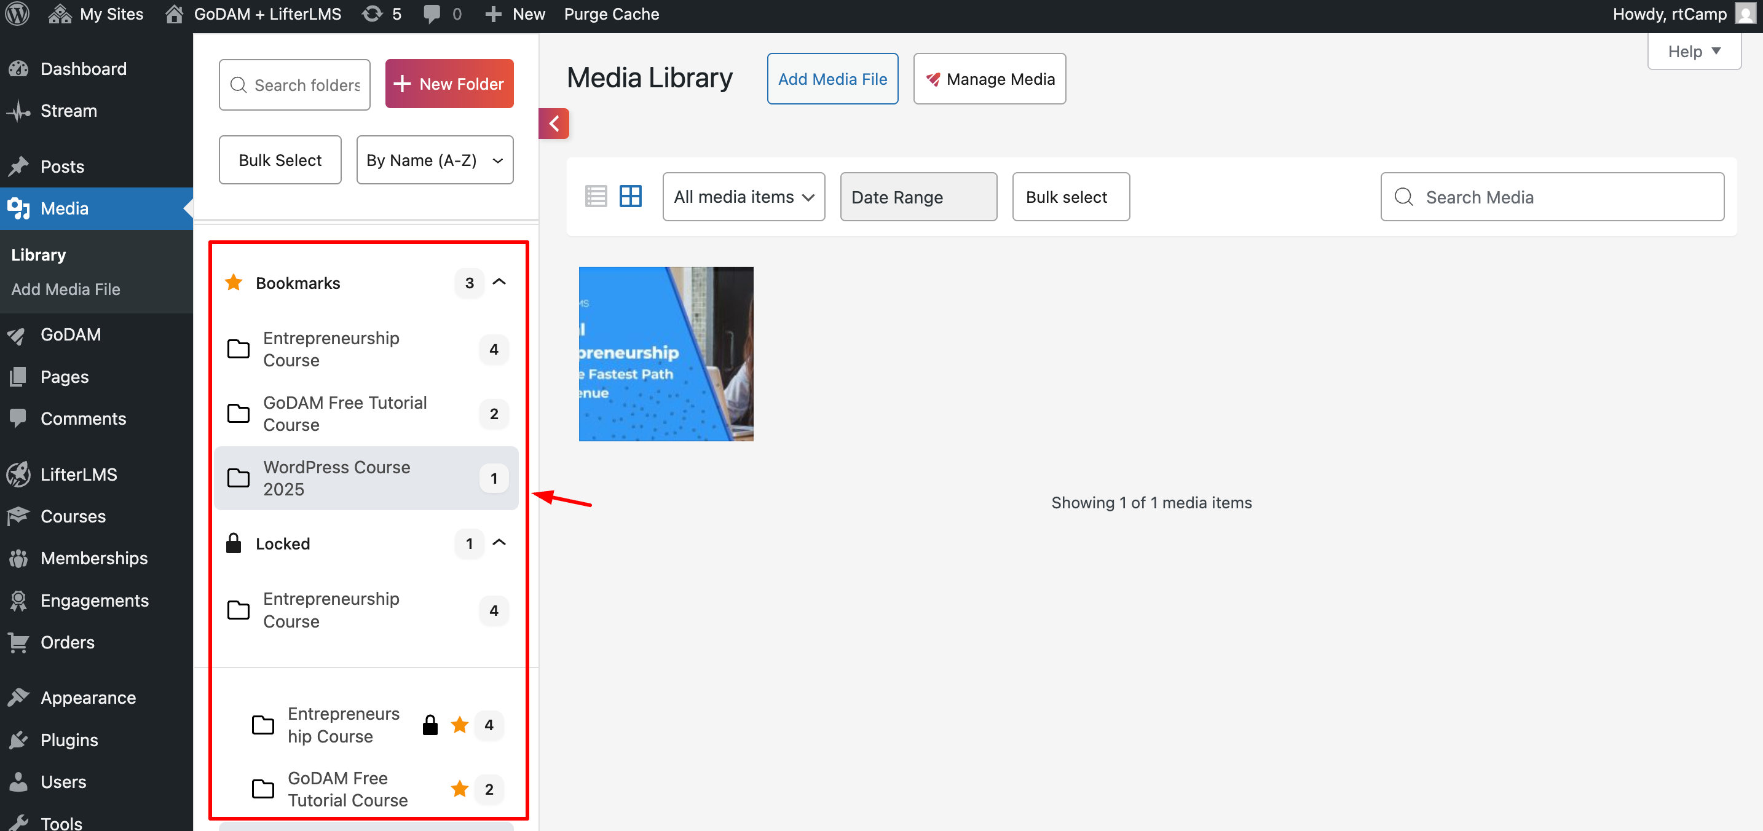Collapse the folder panel with red arrow tab

[x=554, y=124]
